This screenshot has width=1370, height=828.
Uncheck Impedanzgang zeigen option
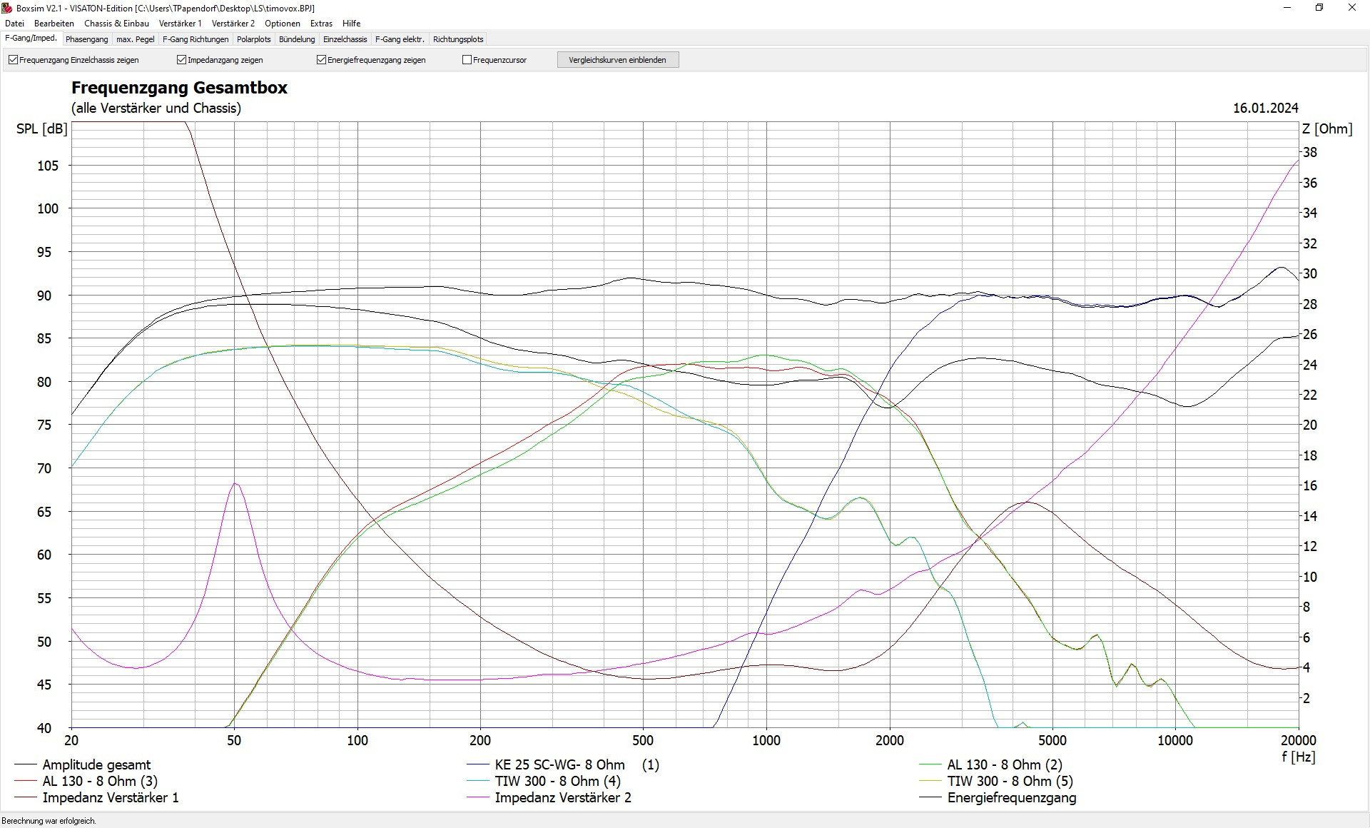coord(182,60)
